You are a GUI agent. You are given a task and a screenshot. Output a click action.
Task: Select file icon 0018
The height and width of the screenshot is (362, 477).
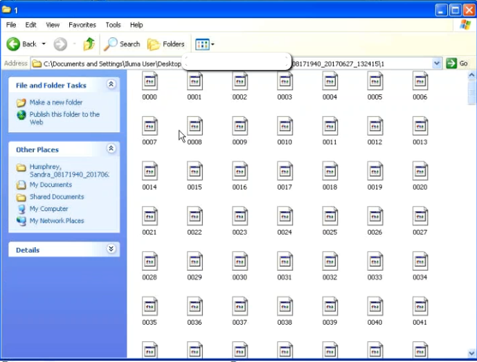coord(330,171)
